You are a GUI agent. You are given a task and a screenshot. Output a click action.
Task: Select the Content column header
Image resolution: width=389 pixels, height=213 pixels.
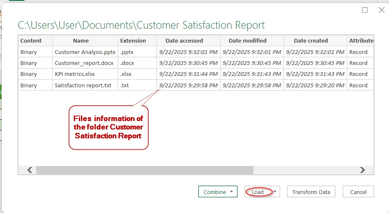35,40
